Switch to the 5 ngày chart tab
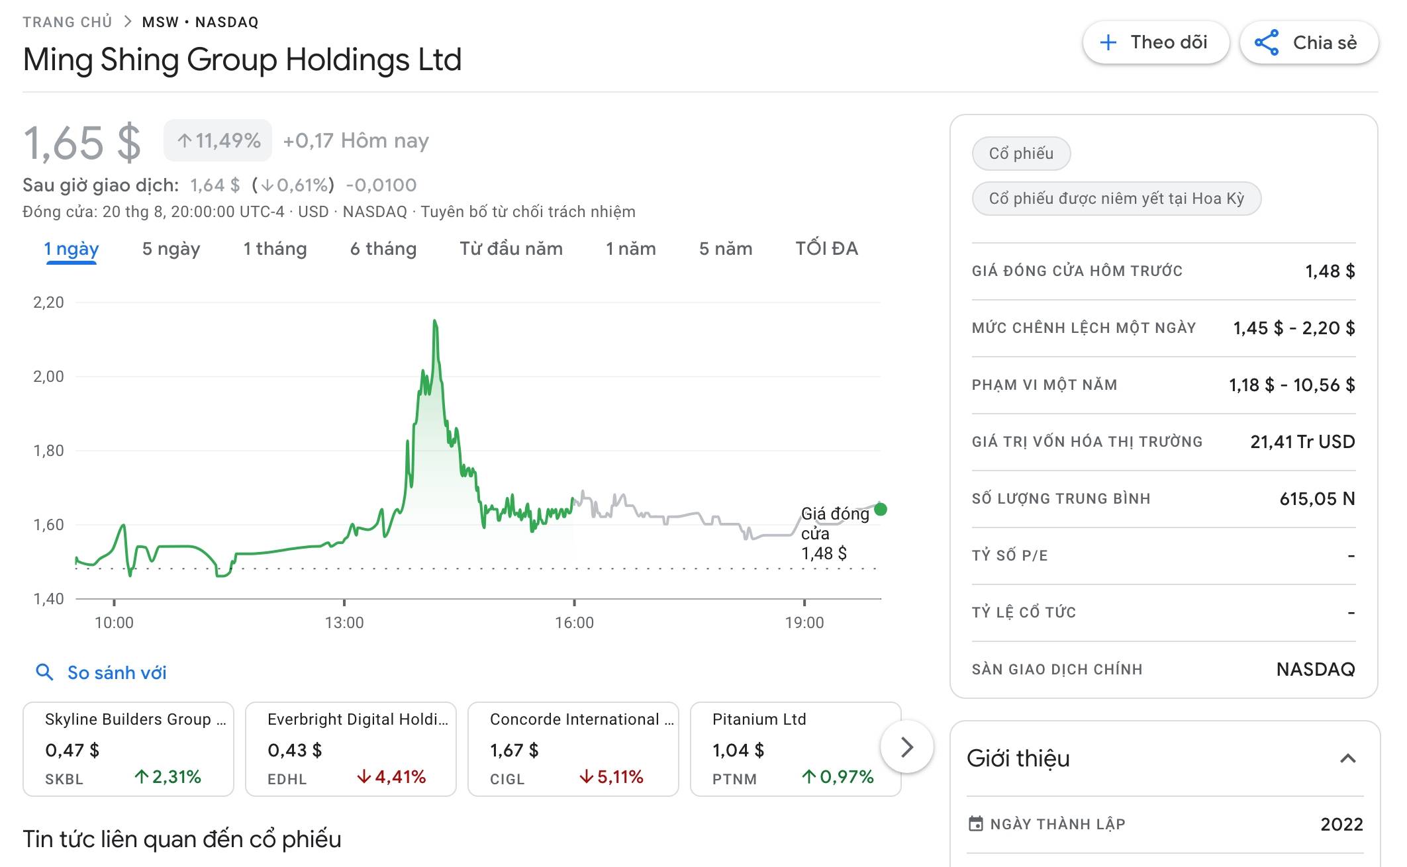 (x=171, y=249)
